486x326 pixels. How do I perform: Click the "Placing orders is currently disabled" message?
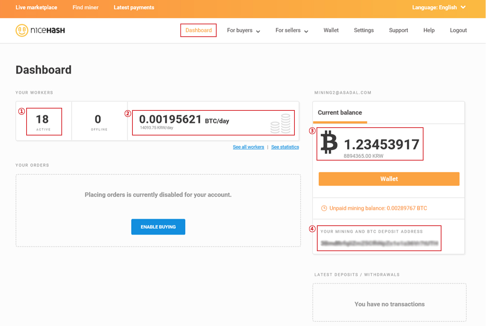pyautogui.click(x=158, y=195)
